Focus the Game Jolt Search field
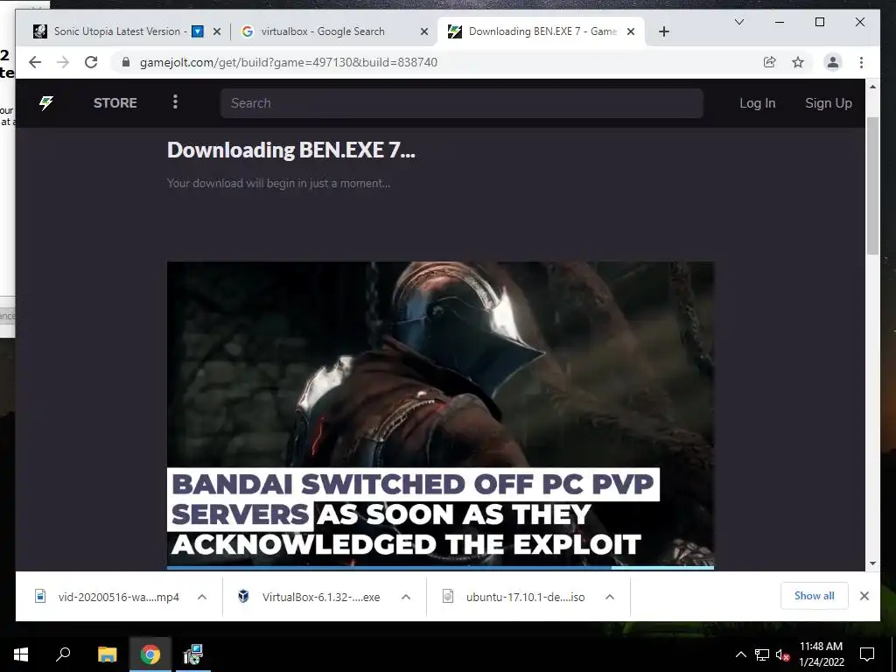 [x=462, y=103]
